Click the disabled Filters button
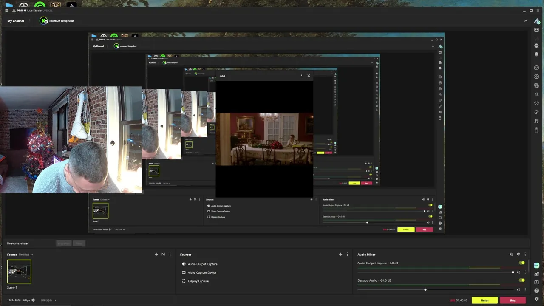This screenshot has height=306, width=544. (x=79, y=244)
